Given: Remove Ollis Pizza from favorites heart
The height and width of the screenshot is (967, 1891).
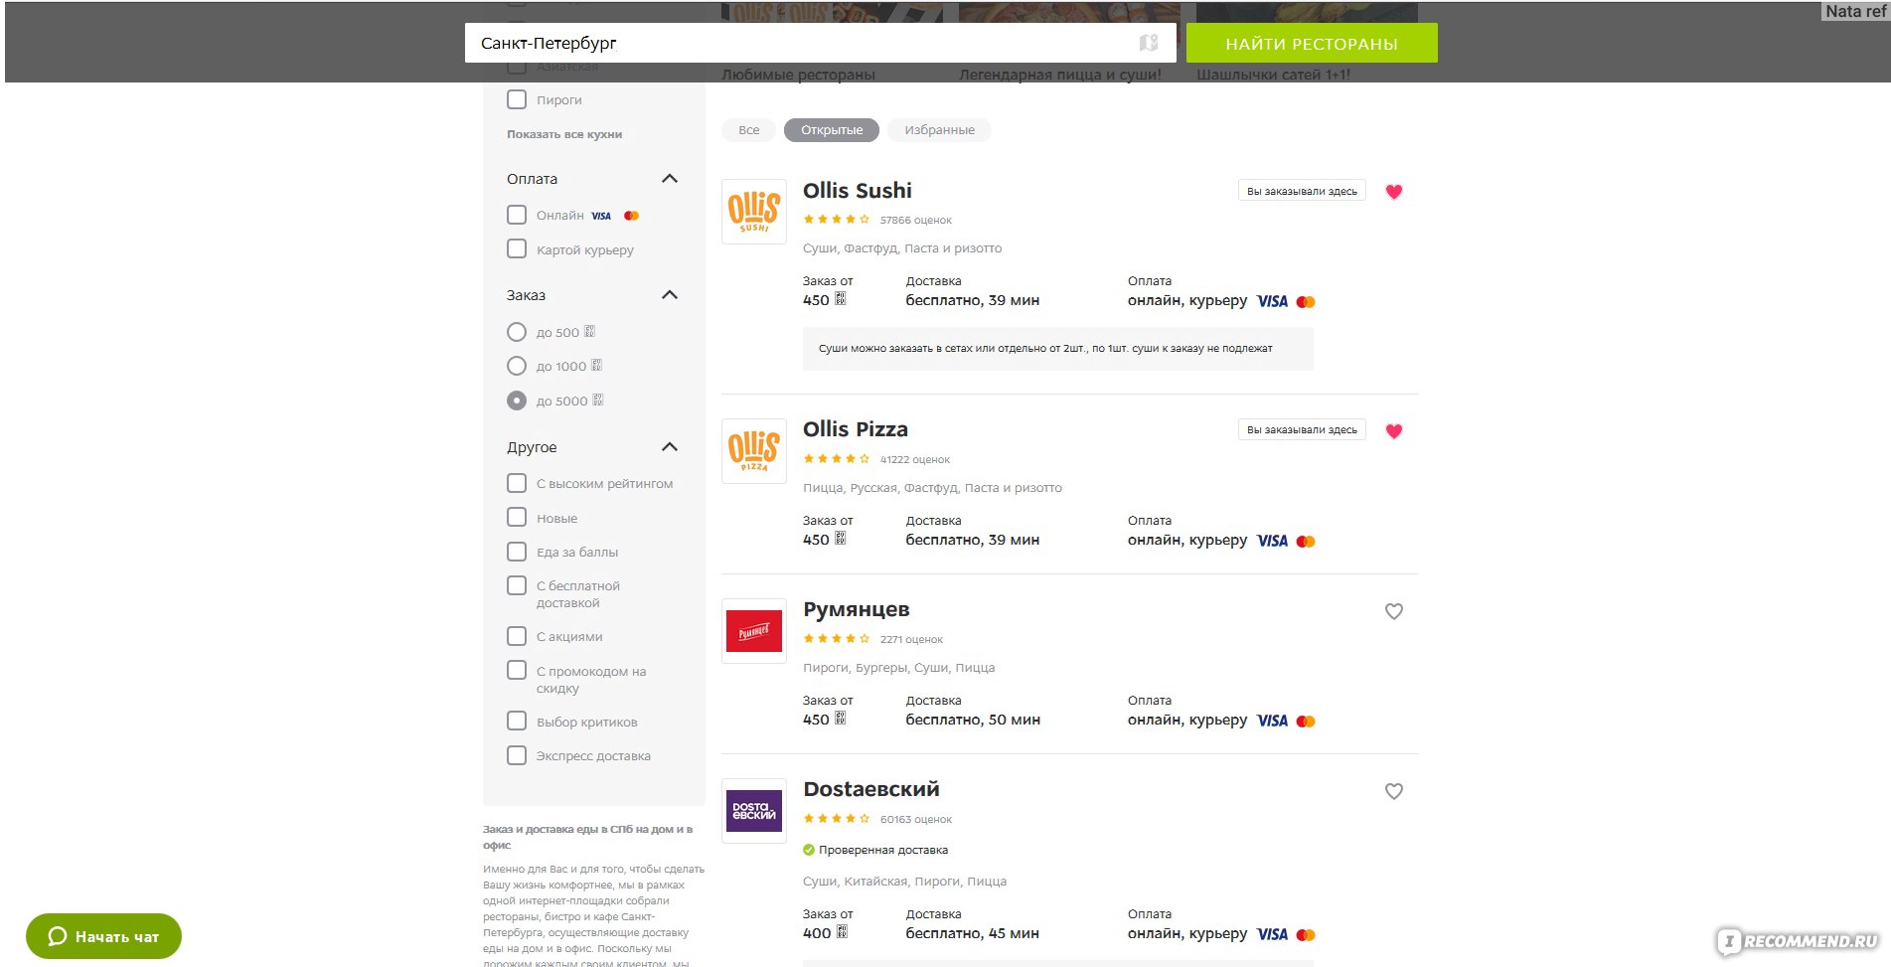Looking at the screenshot, I should pyautogui.click(x=1394, y=431).
